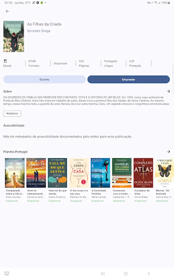174x278 pixels.
Task: Tap keyboard icon in bottom left corner
Action: [x=6, y=273]
